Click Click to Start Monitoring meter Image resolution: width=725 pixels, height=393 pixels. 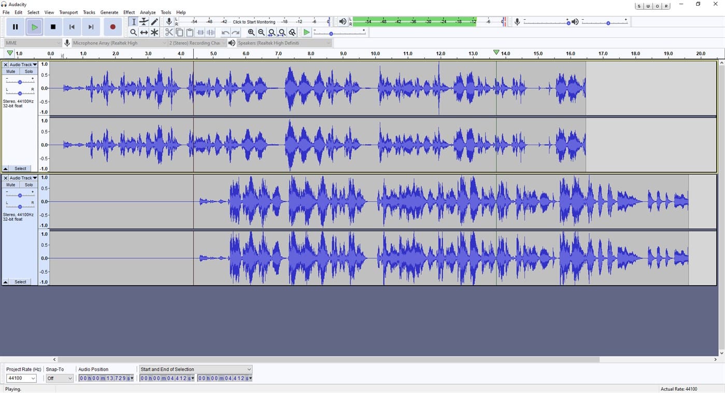pyautogui.click(x=254, y=22)
